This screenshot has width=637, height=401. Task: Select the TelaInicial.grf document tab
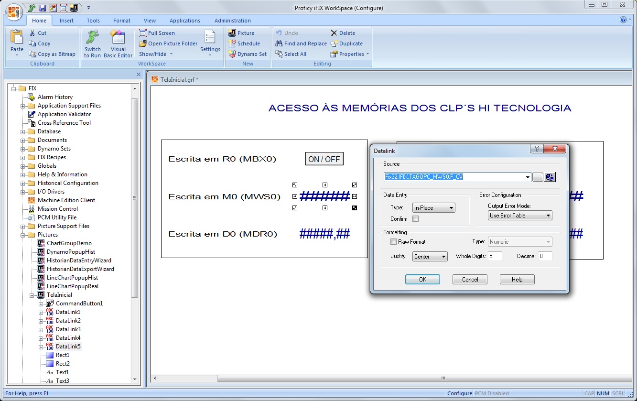pos(175,79)
